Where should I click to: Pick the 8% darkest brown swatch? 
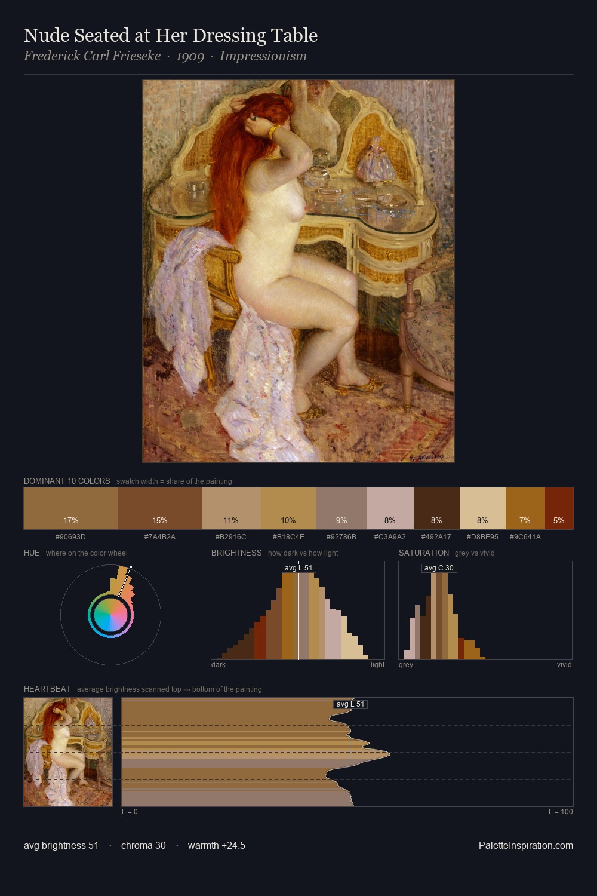tap(436, 508)
